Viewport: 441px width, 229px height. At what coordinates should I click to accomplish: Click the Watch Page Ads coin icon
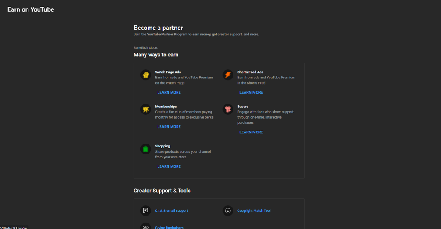click(146, 75)
